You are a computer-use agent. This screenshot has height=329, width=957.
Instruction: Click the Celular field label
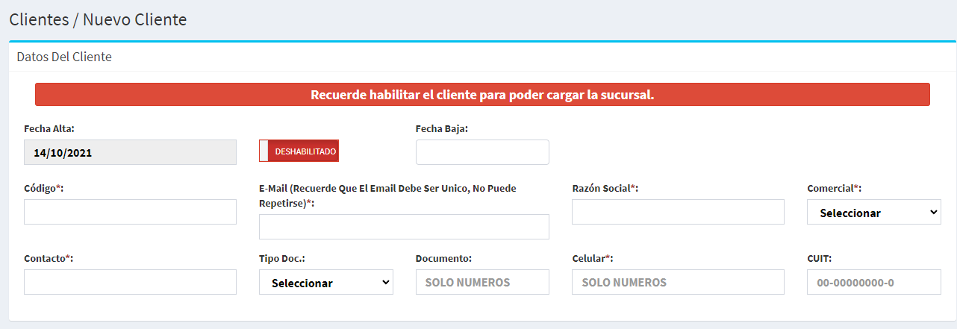[x=592, y=258]
